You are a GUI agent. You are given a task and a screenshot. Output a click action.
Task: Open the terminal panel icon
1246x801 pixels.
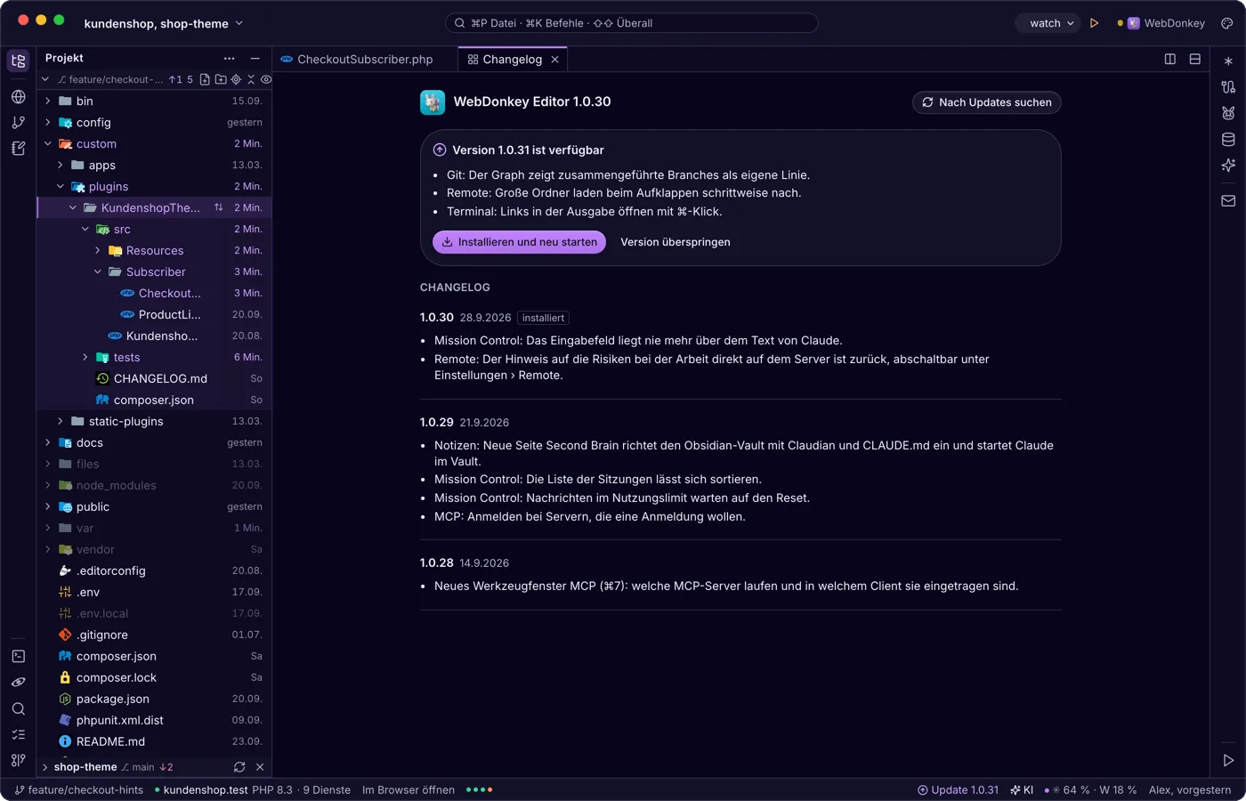(19, 656)
